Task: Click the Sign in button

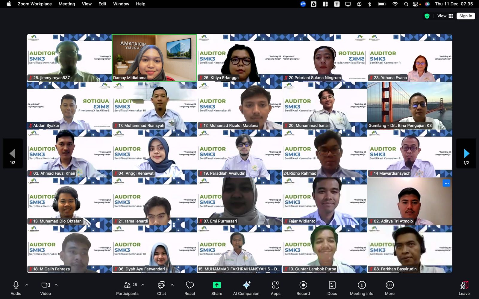Action: point(466,16)
